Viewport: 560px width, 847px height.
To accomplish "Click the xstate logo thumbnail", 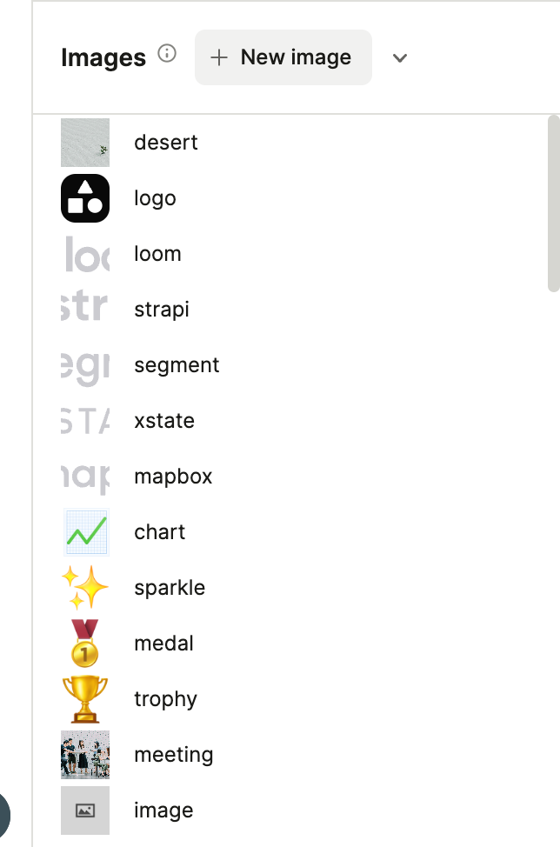I will point(85,421).
